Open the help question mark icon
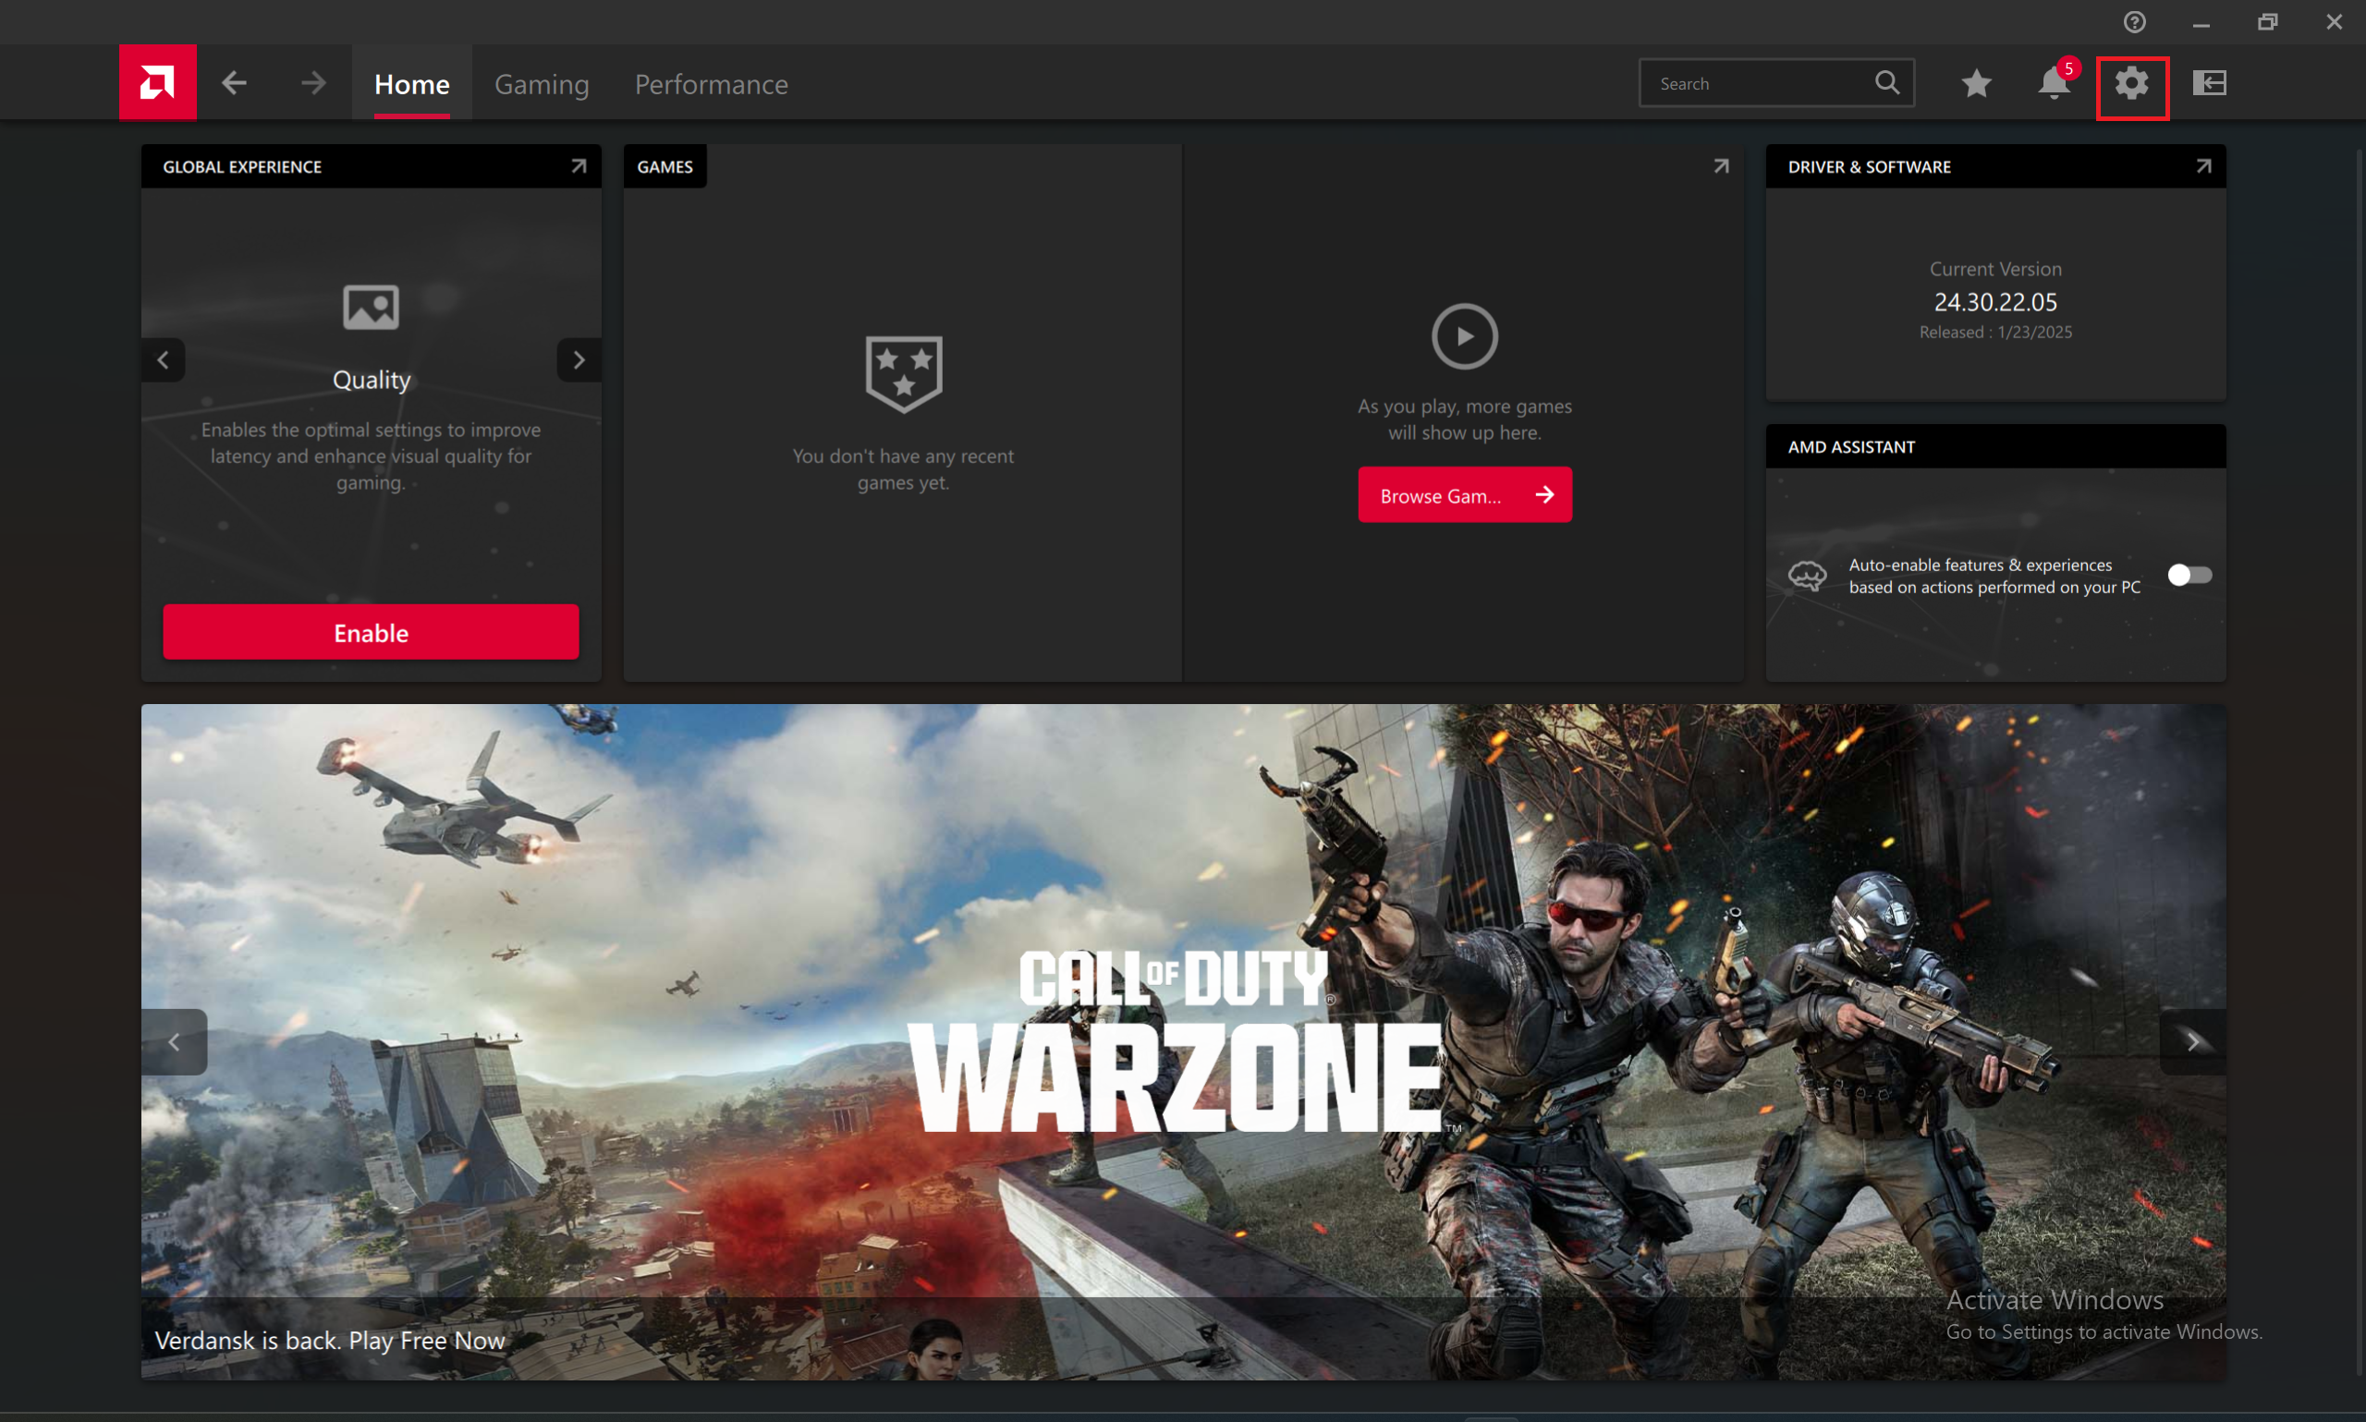Viewport: 2366px width, 1422px height. click(2134, 21)
